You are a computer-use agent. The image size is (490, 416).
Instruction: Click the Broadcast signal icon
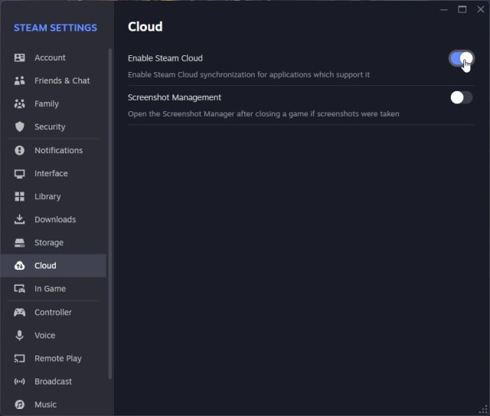(x=19, y=382)
